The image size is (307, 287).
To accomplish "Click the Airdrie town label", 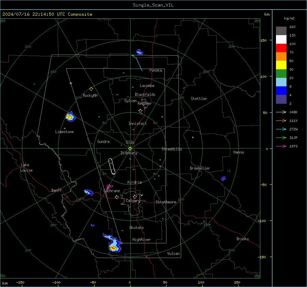I will tap(134, 182).
